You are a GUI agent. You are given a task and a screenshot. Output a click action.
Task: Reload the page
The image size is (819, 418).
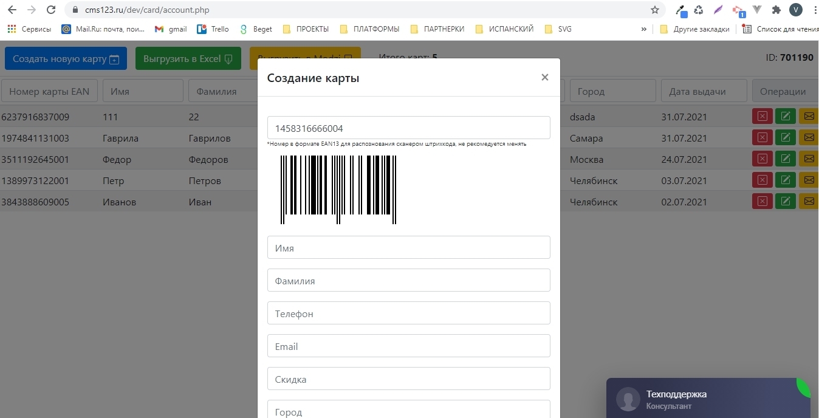51,10
